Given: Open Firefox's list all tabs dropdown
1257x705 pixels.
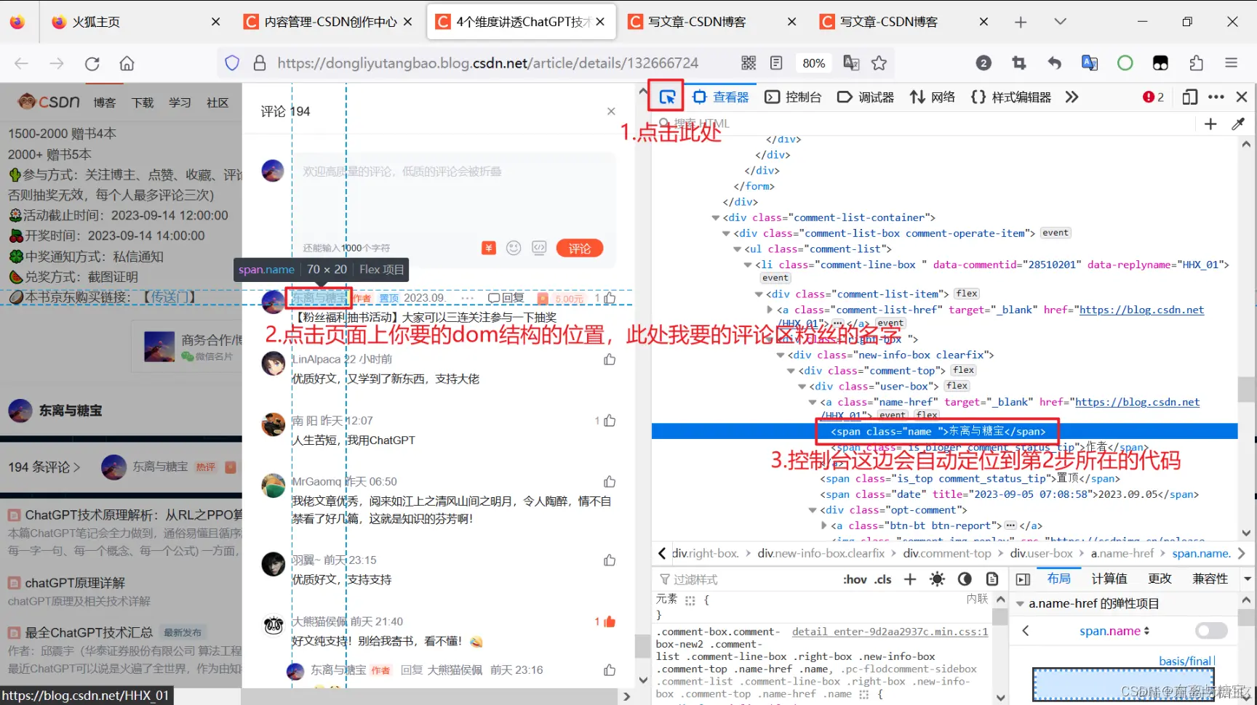Looking at the screenshot, I should point(1060,22).
